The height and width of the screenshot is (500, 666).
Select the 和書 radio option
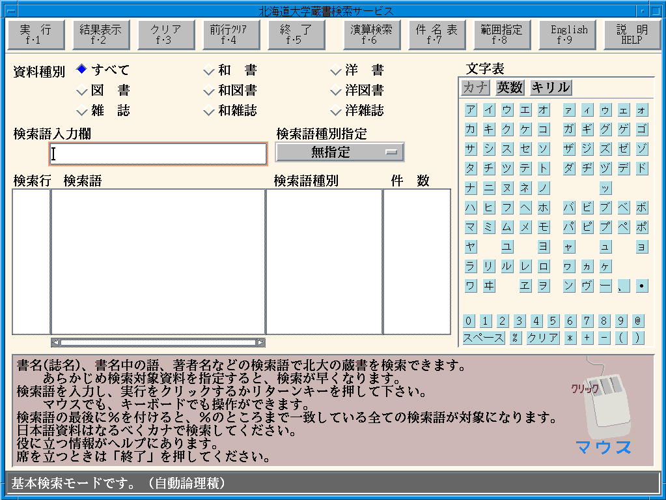230,69
